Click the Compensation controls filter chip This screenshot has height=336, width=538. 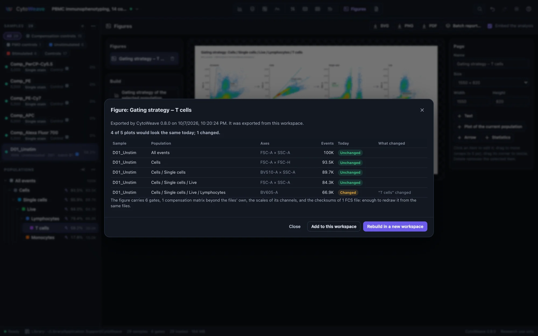pos(54,36)
